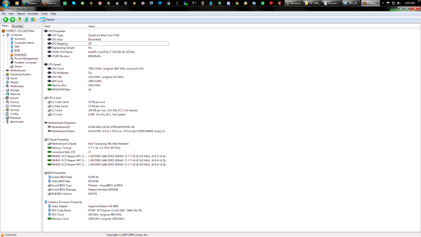Click the Devices category icon
421x237 pixels.
[7, 102]
